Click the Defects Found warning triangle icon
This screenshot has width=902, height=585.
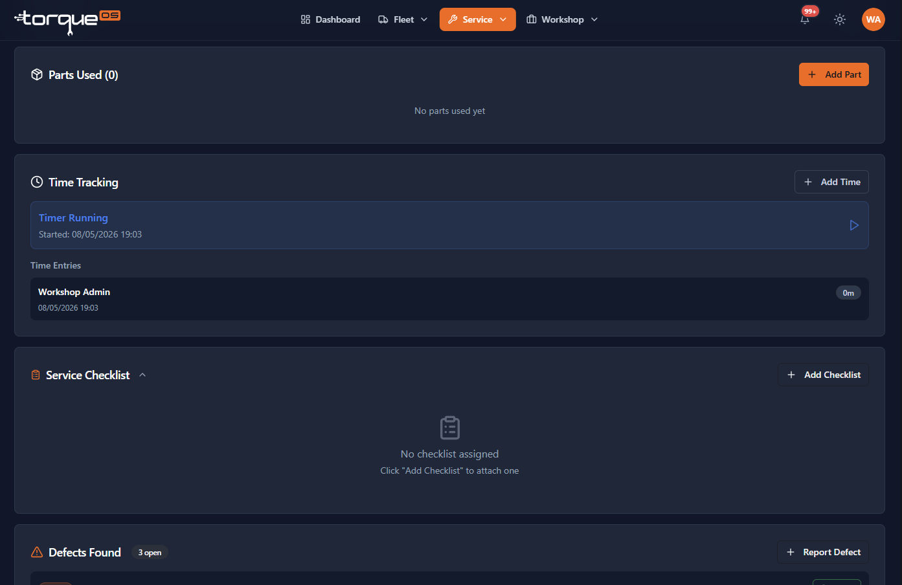click(x=37, y=553)
